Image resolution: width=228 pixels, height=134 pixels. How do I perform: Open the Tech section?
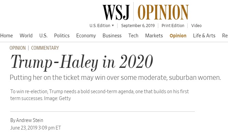133,36
